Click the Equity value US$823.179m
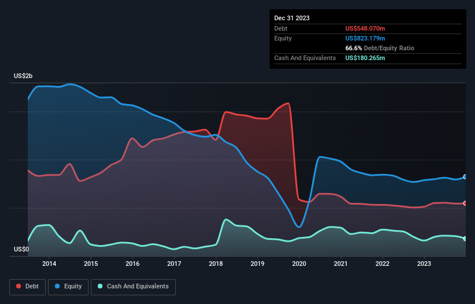475x304 pixels. (365, 38)
